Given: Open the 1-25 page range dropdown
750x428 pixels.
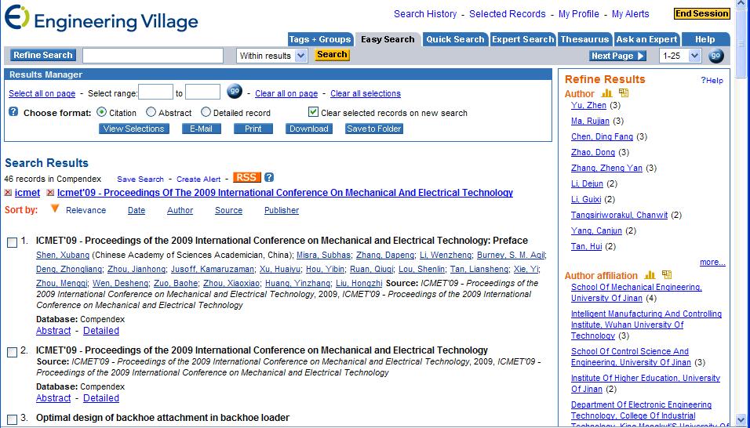Looking at the screenshot, I should 680,56.
